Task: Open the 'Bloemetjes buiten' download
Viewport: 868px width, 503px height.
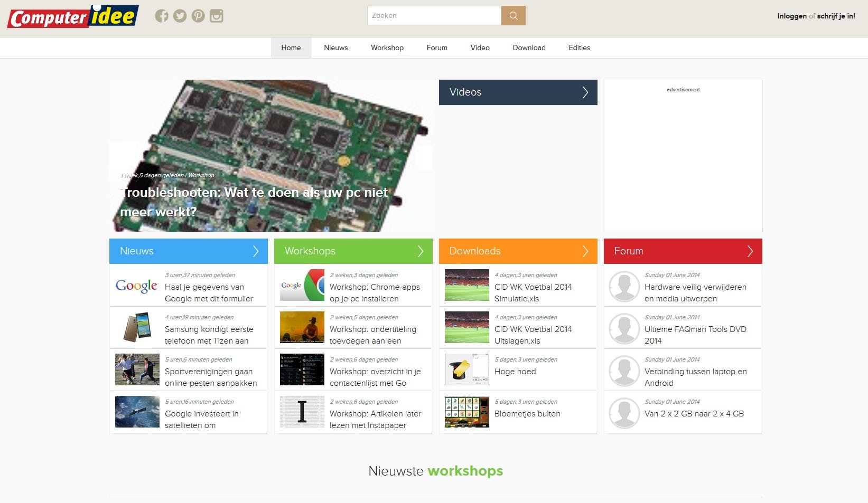Action: (527, 414)
